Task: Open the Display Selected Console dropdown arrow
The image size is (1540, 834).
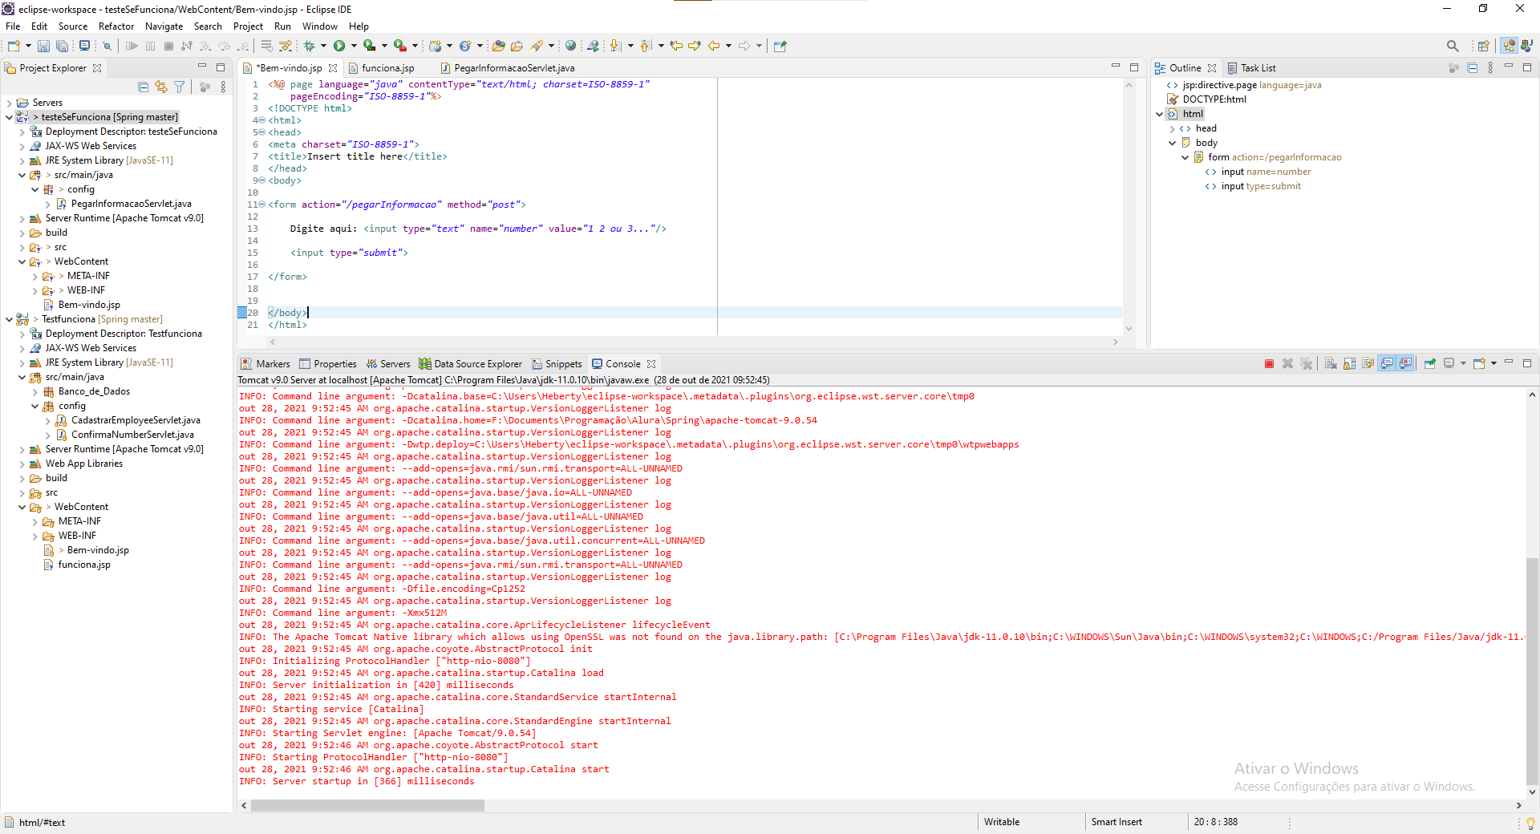Action: (1463, 364)
